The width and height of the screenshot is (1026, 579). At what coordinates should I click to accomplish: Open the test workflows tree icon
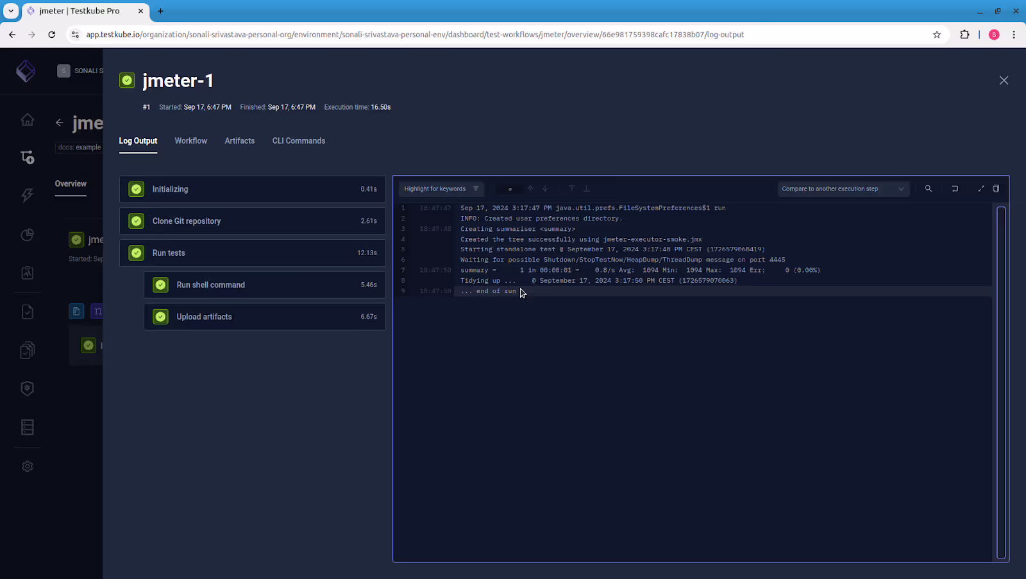pyautogui.click(x=27, y=157)
